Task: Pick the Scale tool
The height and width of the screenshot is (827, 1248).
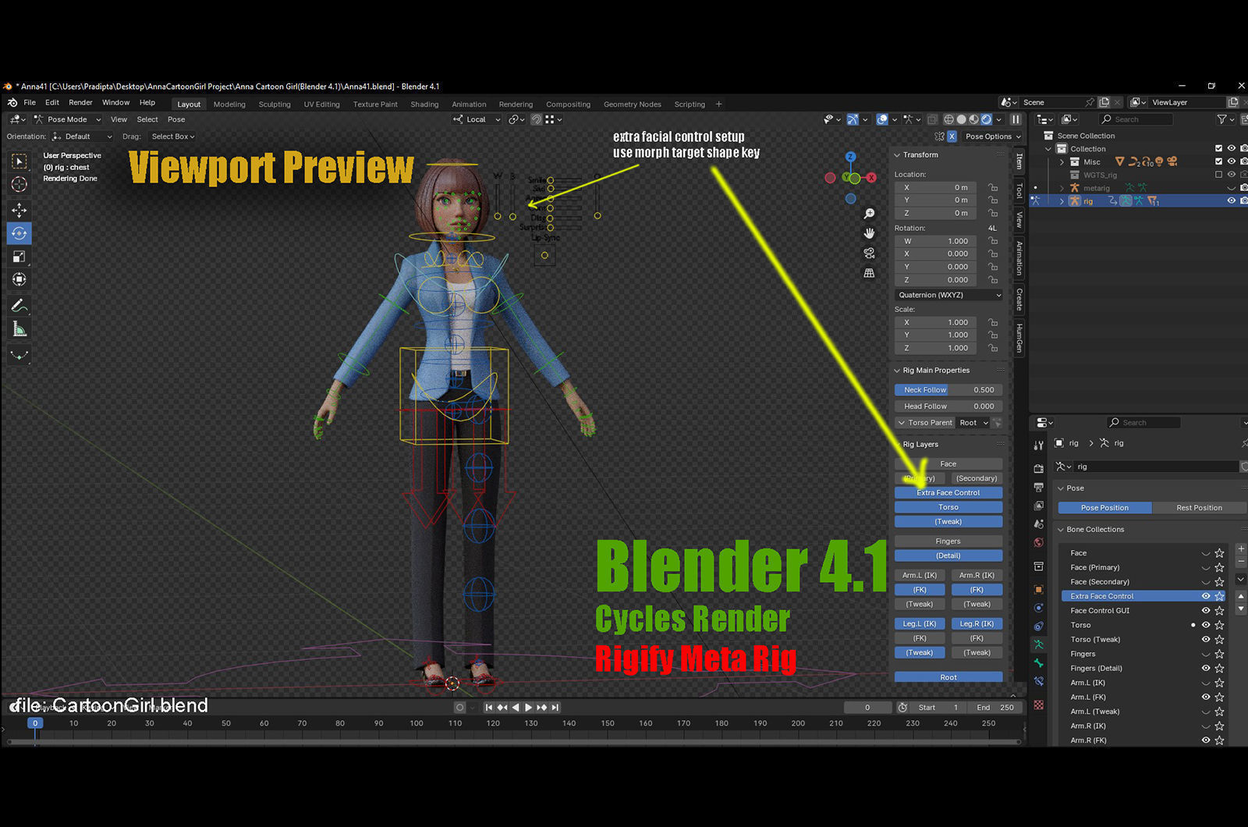Action: coord(19,256)
